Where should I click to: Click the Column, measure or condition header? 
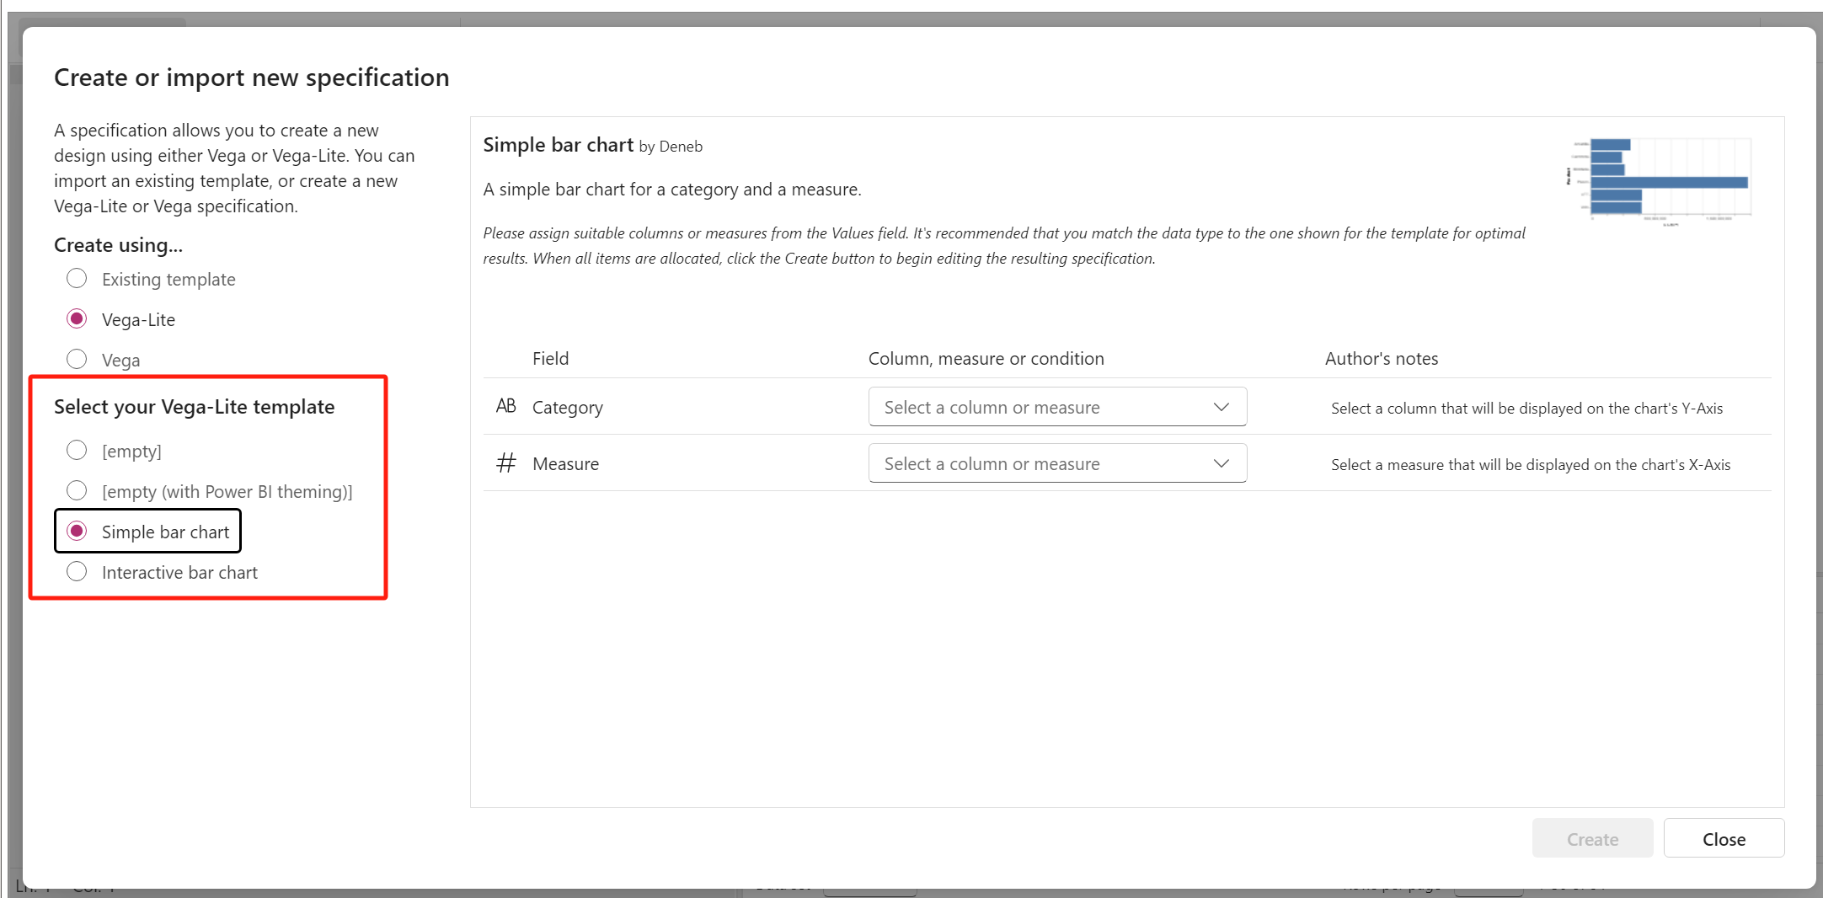click(986, 359)
